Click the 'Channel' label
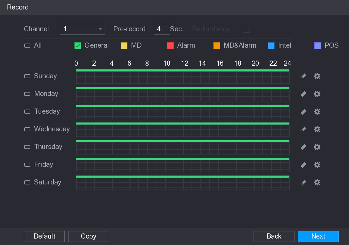Viewport: 349px width, 245px height. tap(36, 29)
